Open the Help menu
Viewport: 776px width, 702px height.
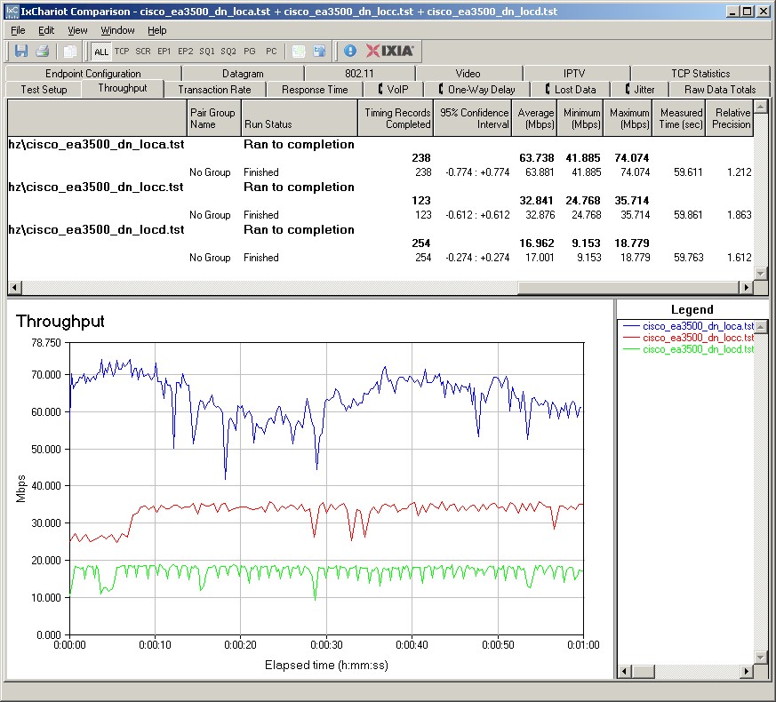click(156, 30)
